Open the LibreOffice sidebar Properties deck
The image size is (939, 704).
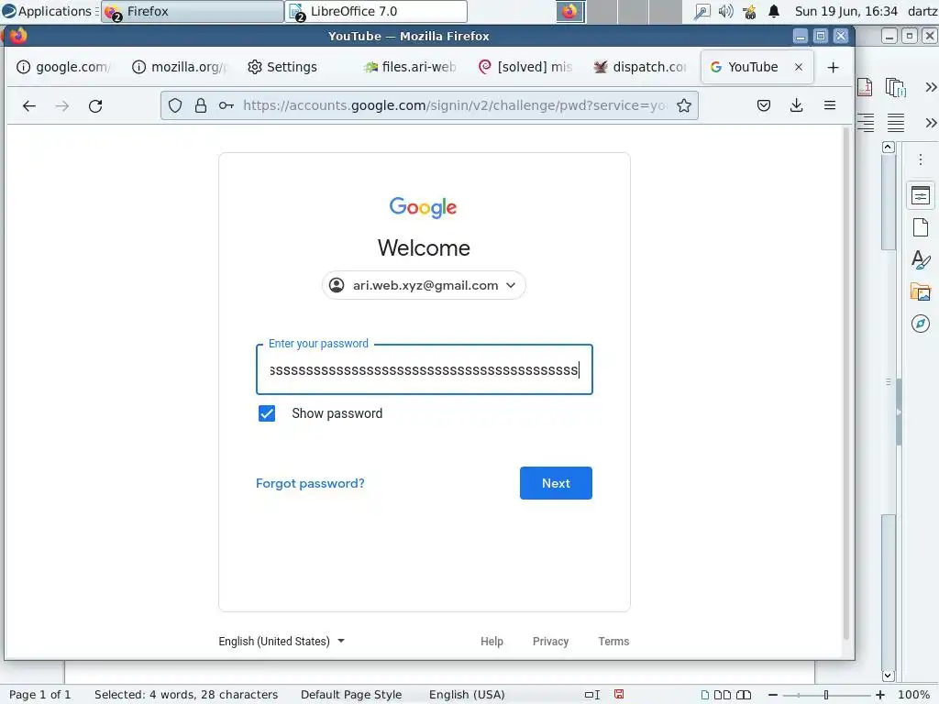tap(921, 196)
